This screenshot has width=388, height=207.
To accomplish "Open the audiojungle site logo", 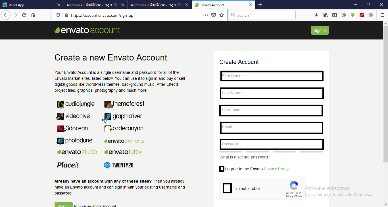I will (x=76, y=104).
